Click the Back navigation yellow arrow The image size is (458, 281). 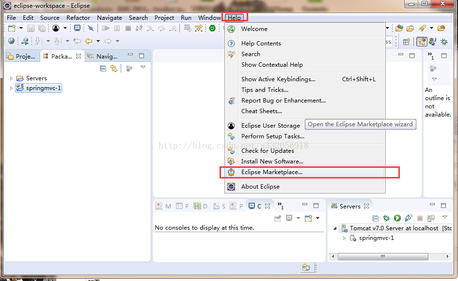coord(89,41)
